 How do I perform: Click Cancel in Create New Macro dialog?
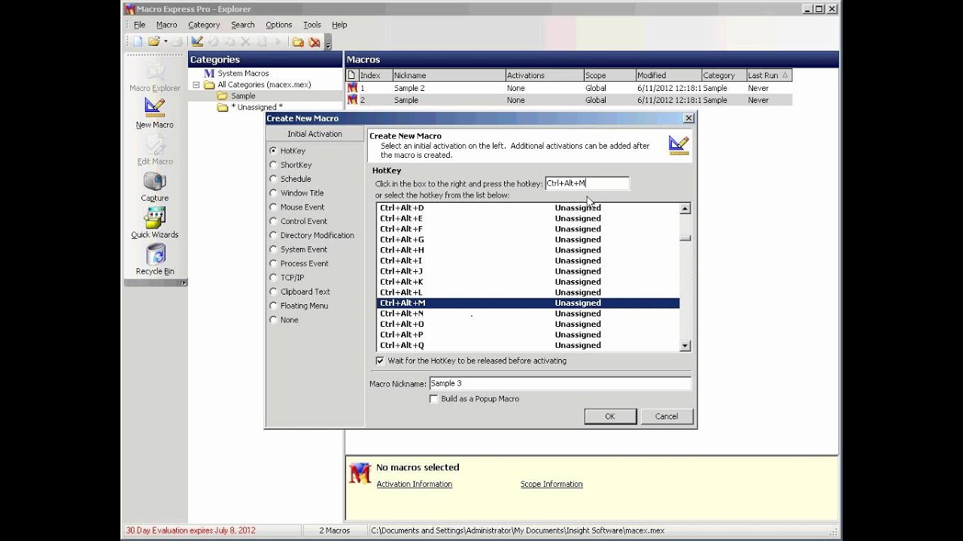667,416
